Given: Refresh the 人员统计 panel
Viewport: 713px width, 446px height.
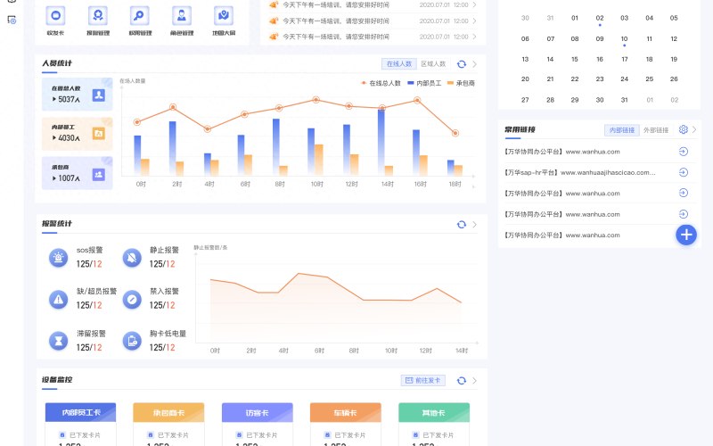Looking at the screenshot, I should (462, 64).
